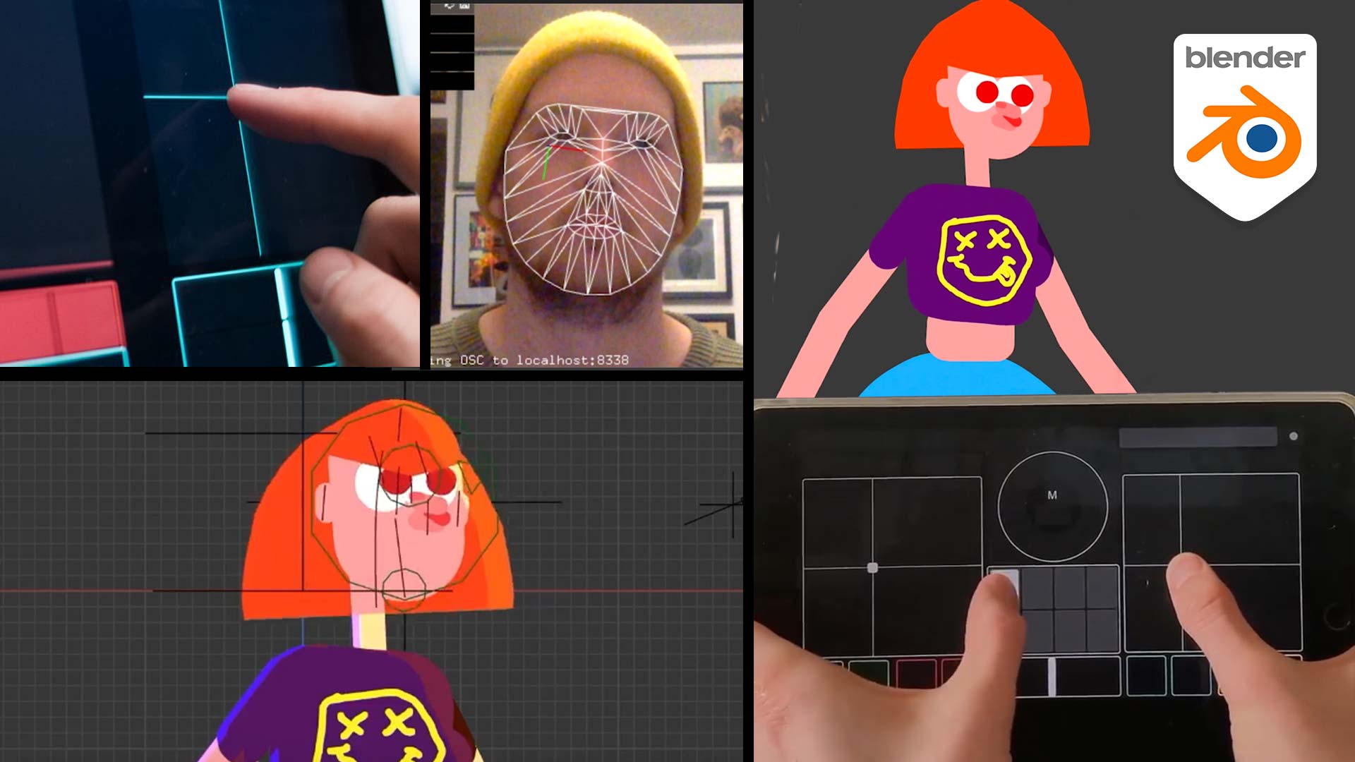Toggle fourth cell in grid's top row
Screen dimensions: 1355x762
(x=1102, y=588)
